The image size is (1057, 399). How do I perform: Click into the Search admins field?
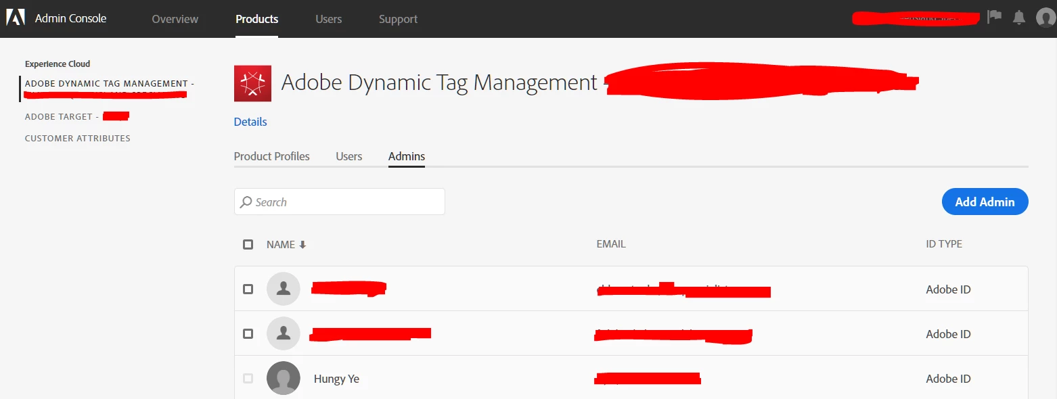coord(340,202)
